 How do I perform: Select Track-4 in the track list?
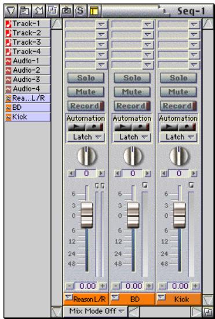pos(28,52)
